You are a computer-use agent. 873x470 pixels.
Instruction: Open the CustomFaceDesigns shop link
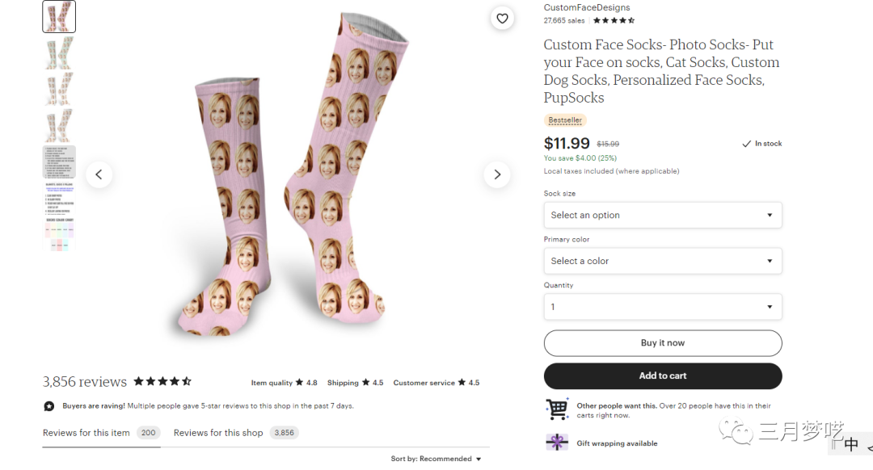[586, 8]
